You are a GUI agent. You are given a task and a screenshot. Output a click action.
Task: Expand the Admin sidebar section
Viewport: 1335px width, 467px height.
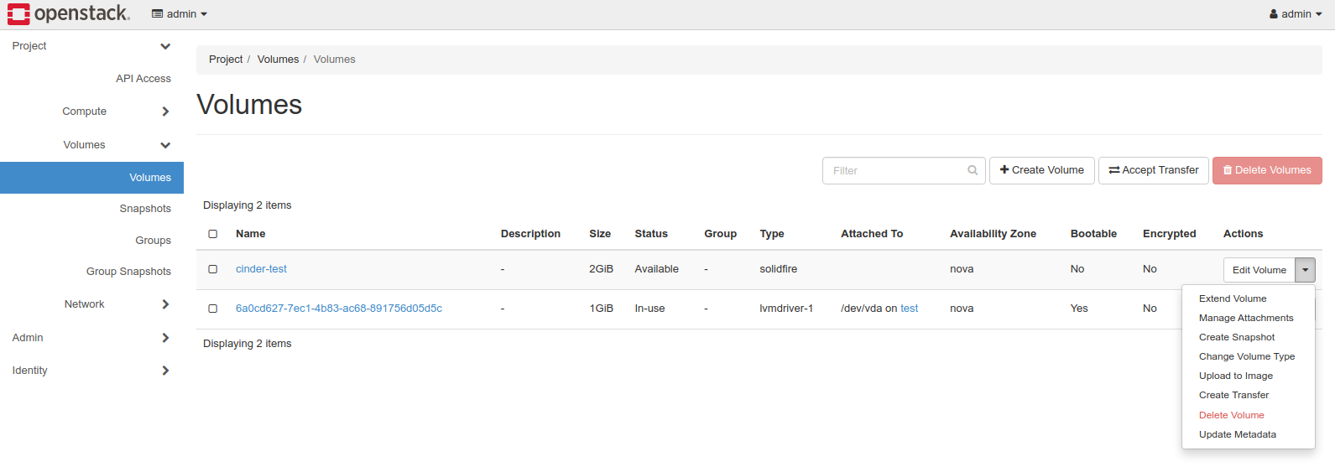91,338
